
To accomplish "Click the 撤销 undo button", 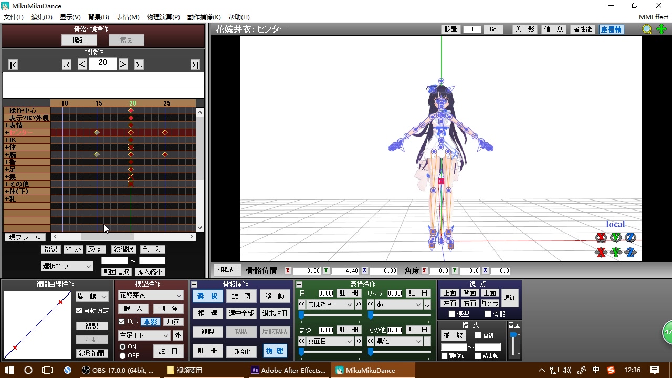I will (79, 40).
